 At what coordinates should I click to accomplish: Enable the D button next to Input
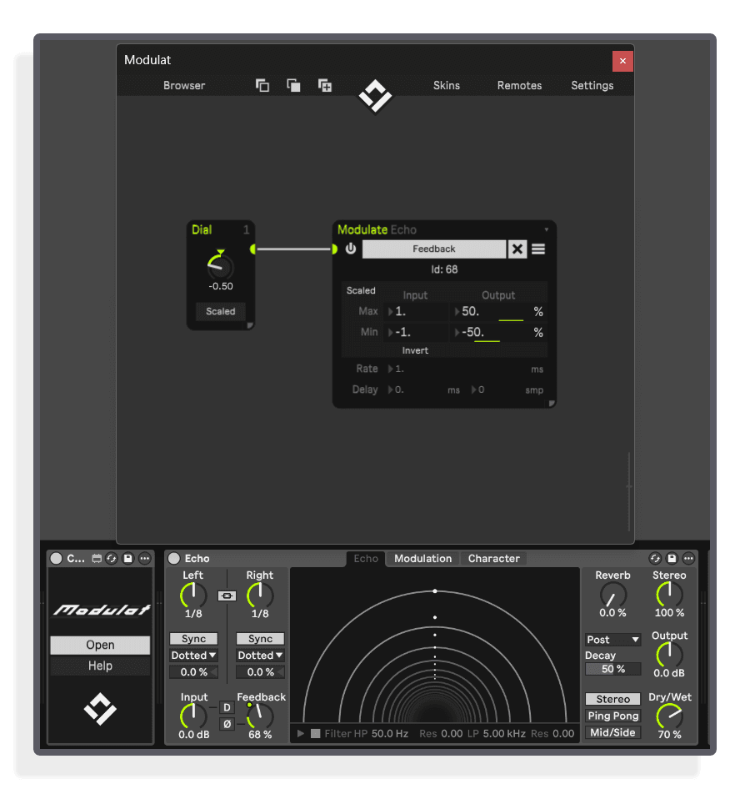tap(227, 707)
